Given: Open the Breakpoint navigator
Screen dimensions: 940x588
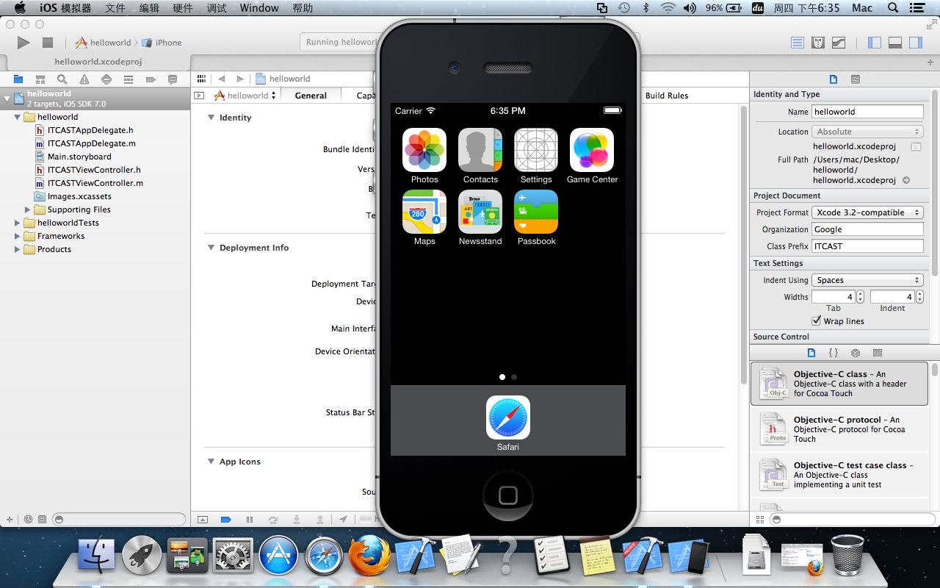Looking at the screenshot, I should click(x=151, y=79).
